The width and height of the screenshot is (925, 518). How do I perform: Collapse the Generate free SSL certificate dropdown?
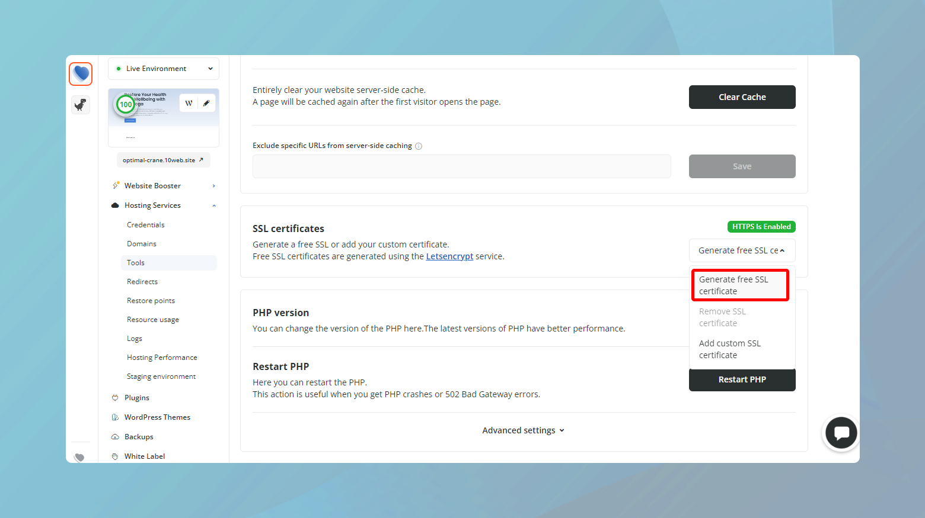click(x=742, y=250)
